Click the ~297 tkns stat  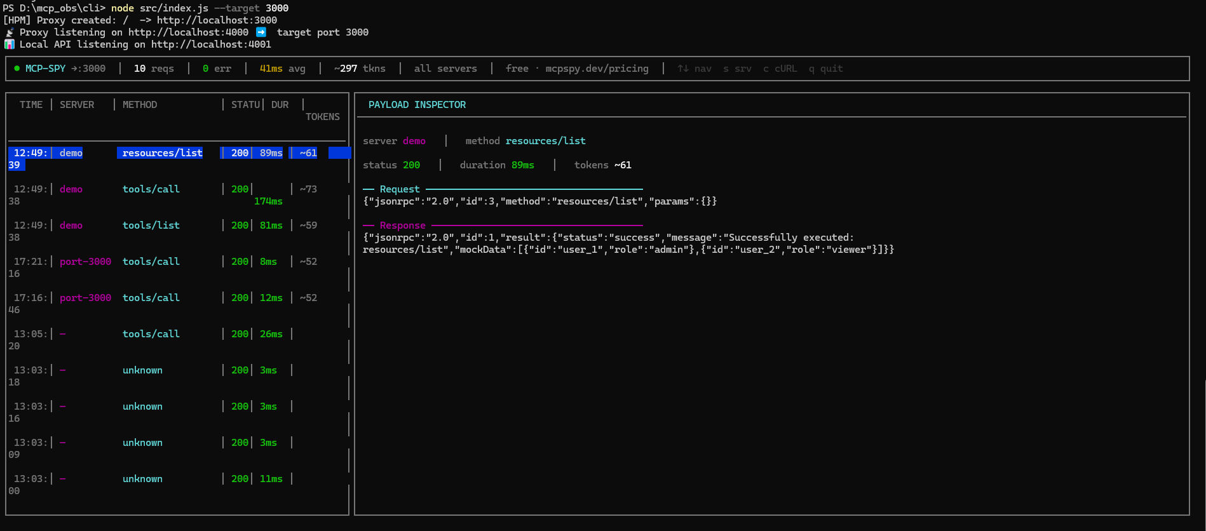click(x=360, y=69)
